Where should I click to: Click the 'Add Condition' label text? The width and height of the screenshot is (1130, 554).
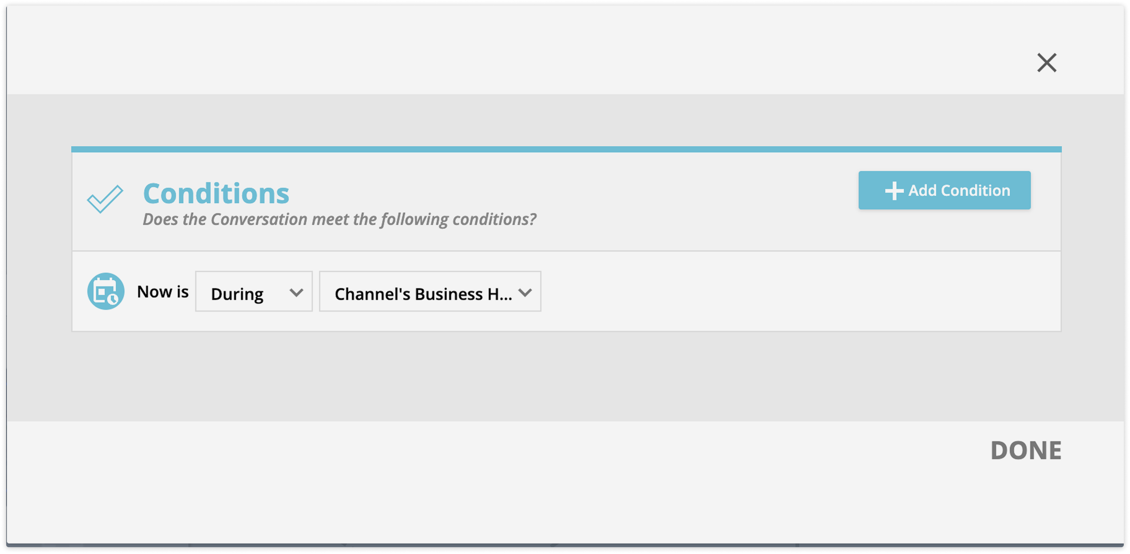959,191
